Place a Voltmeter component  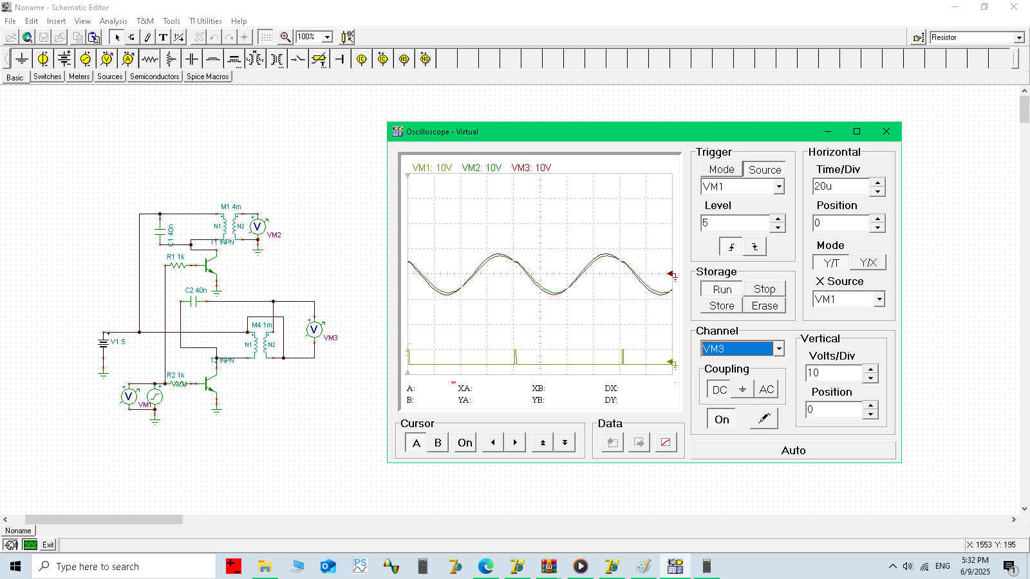(107, 59)
